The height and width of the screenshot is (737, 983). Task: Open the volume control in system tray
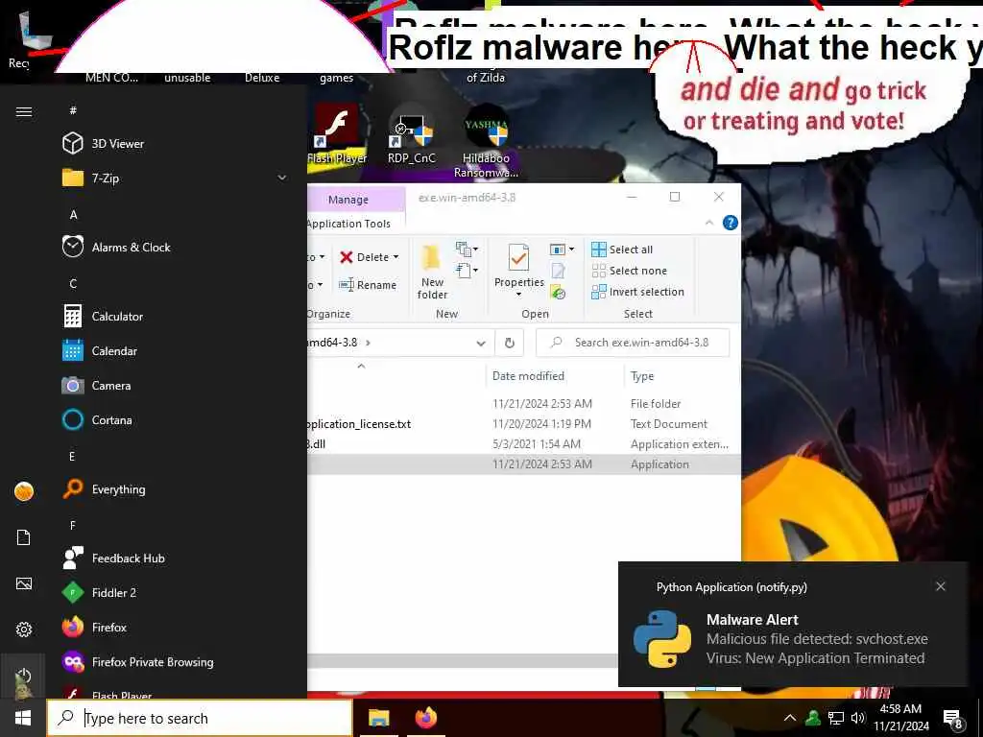point(858,718)
